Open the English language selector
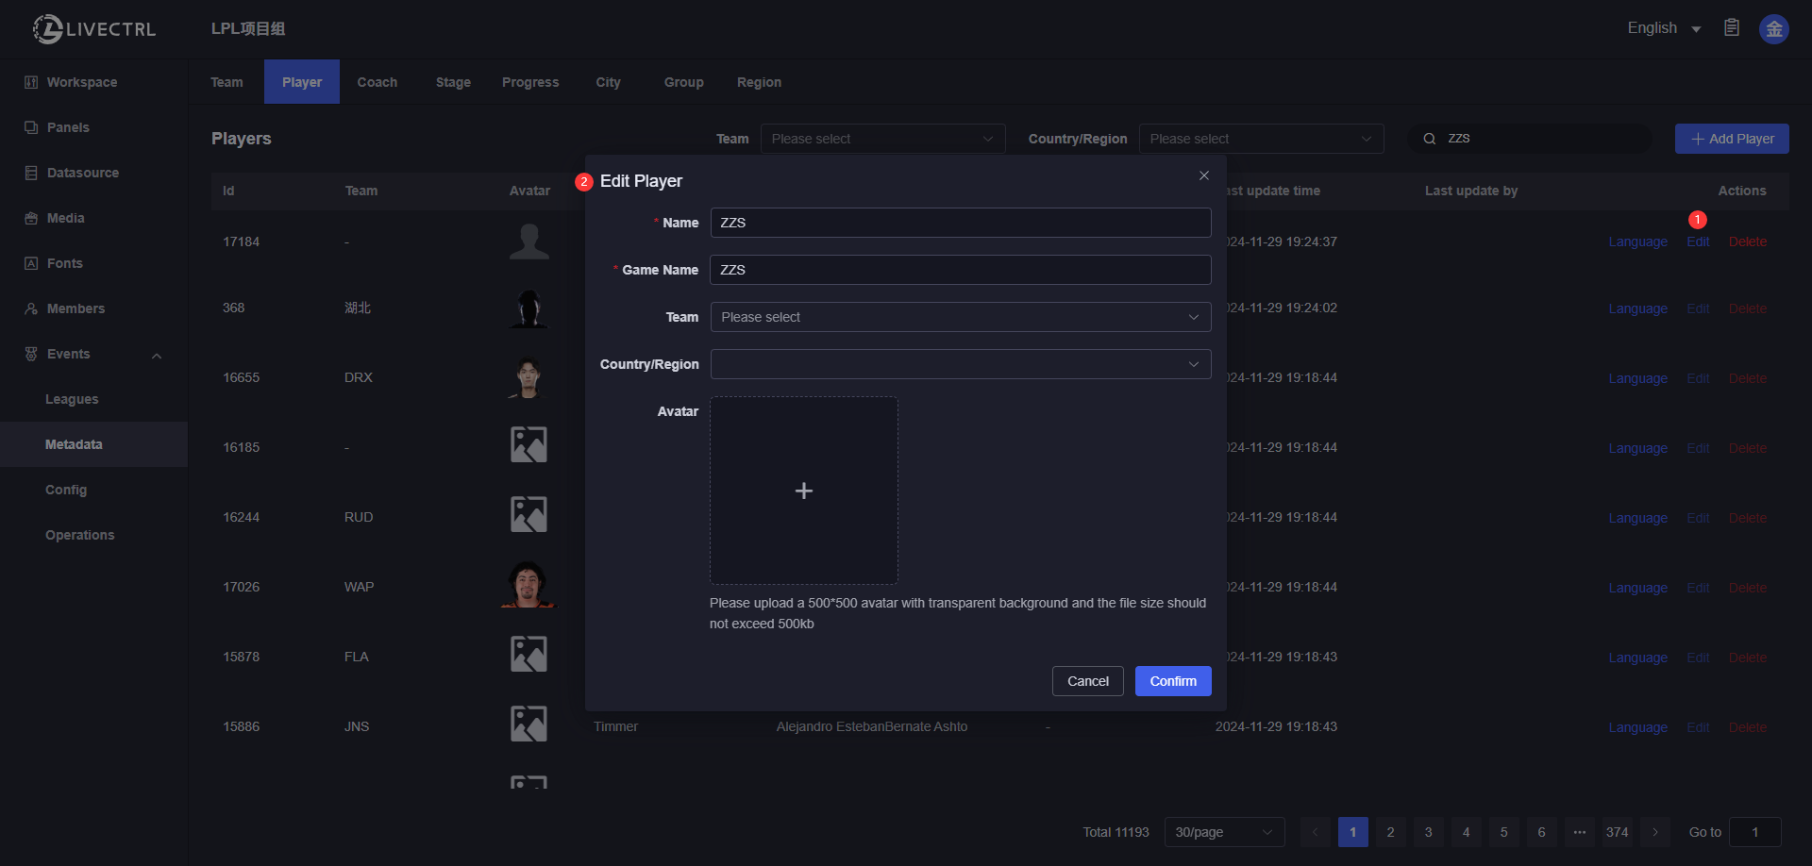This screenshot has width=1812, height=866. (1663, 28)
